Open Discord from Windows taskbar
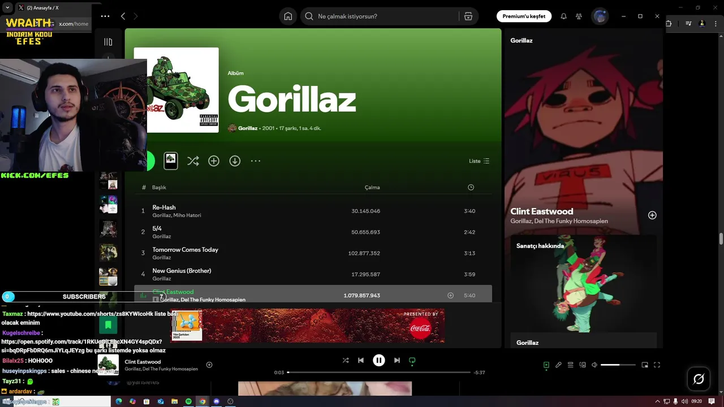The height and width of the screenshot is (407, 724). click(216, 401)
